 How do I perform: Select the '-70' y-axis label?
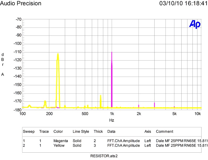click(18, 19)
